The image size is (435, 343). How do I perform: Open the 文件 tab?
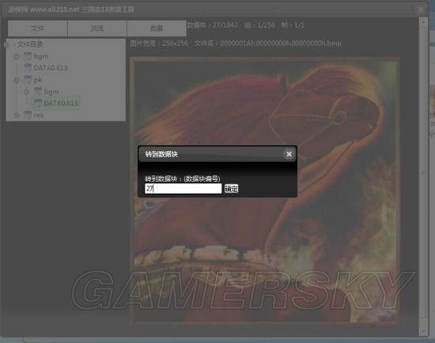click(x=37, y=28)
